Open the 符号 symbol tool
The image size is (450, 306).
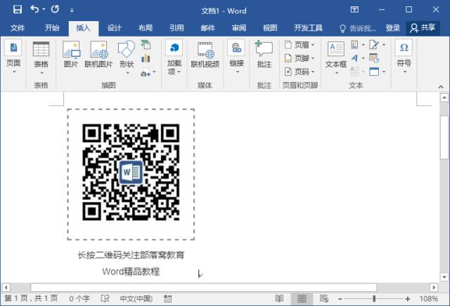pos(404,55)
